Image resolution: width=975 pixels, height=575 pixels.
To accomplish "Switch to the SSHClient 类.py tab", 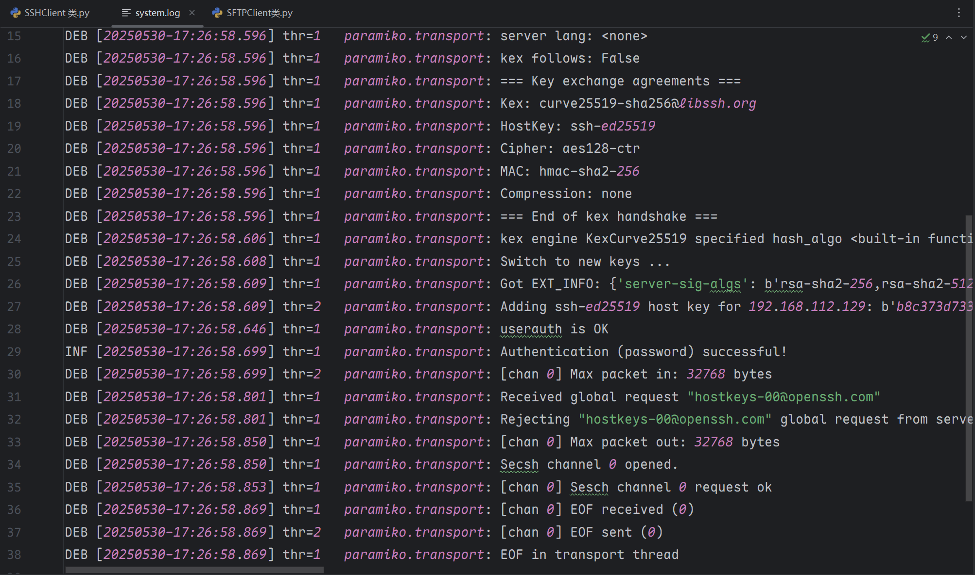I will click(57, 13).
